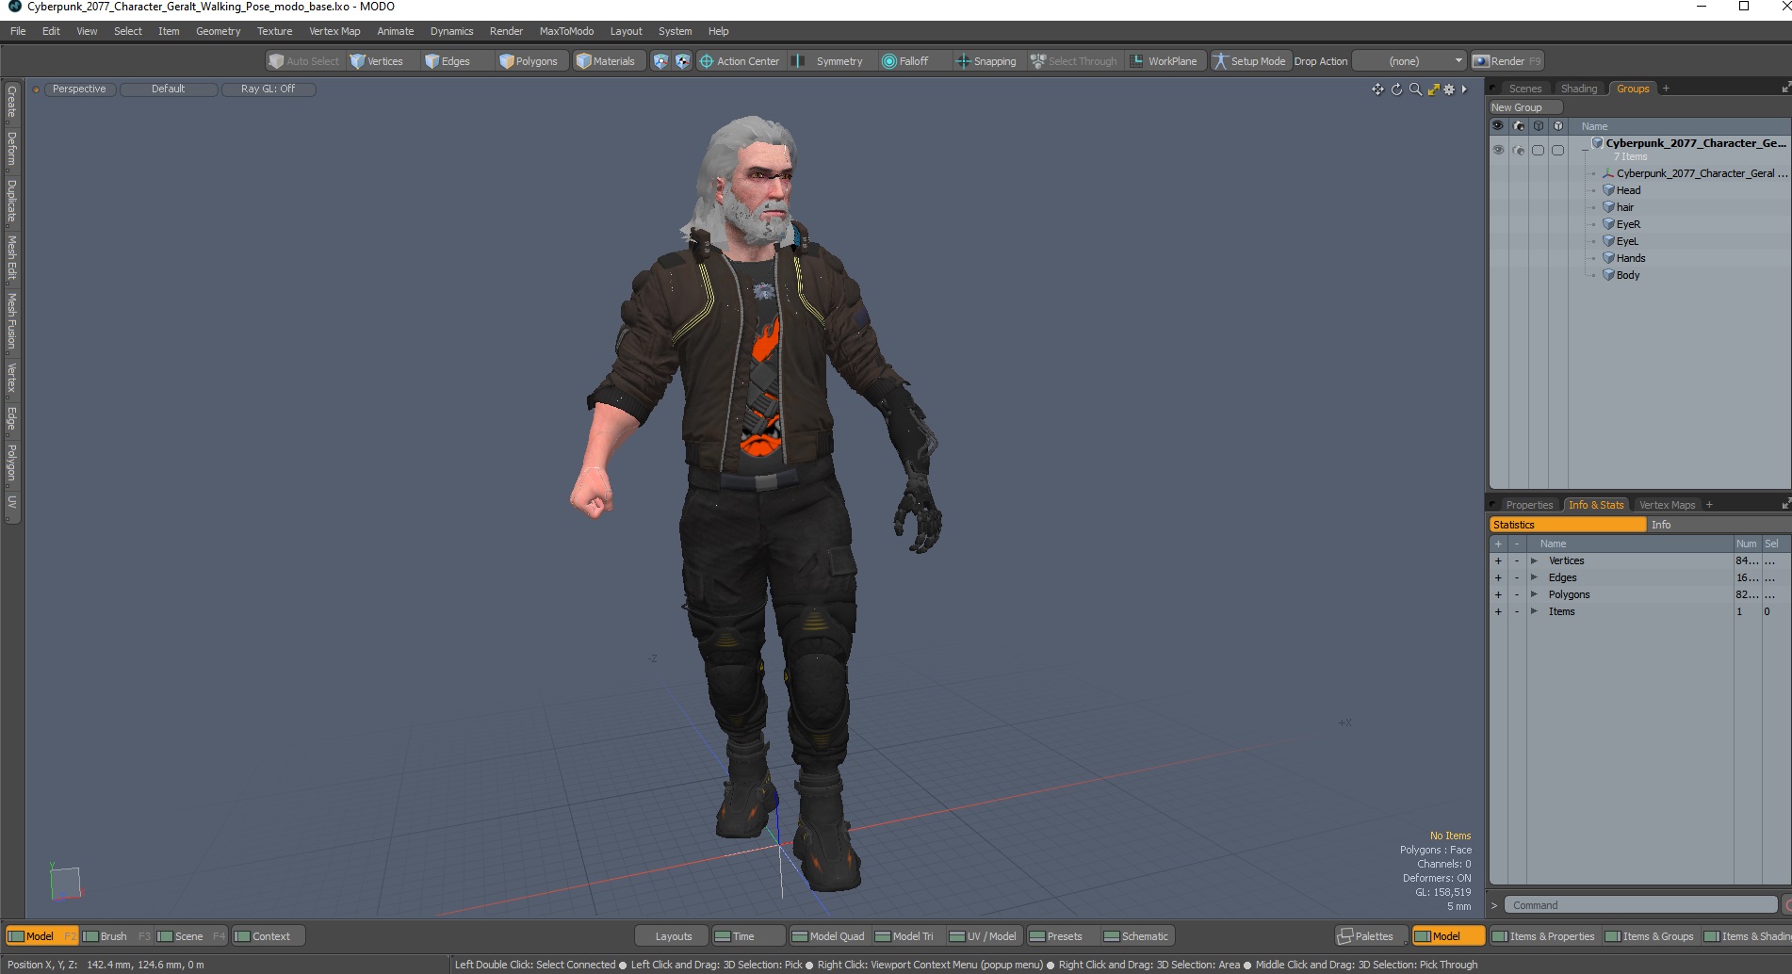Open the Geometry menu
The height and width of the screenshot is (974, 1792).
218,31
